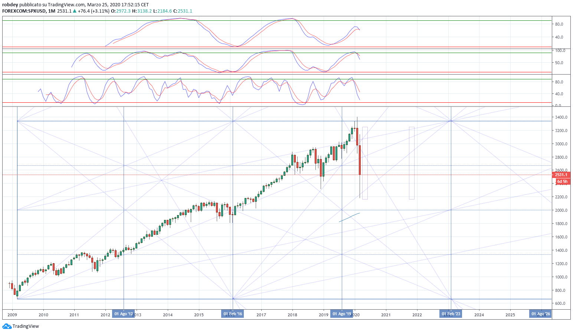Select the purple rectangle drawing near 2022
Screen dimensions: 573x333
click(412, 163)
